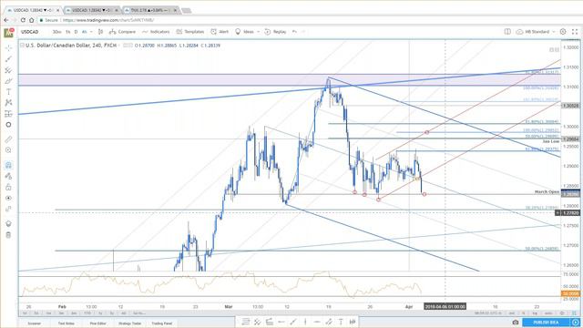Viewport: 583px width, 328px height.
Task: Switch to second USDCAD browser tab
Action: 92,10
